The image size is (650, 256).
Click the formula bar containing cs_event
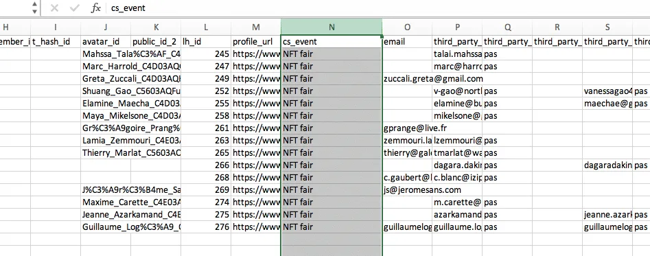(378, 8)
